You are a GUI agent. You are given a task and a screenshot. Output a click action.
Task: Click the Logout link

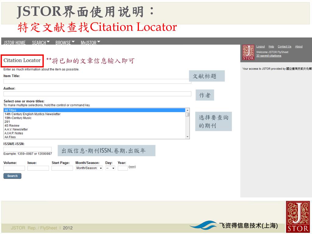tap(261, 47)
